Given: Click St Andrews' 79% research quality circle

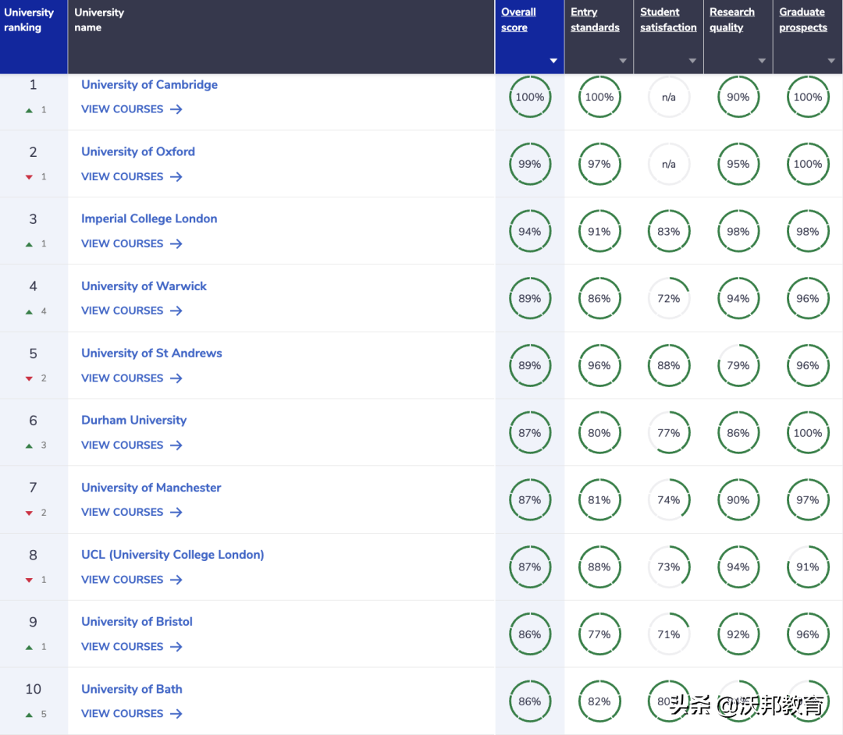Looking at the screenshot, I should [x=738, y=365].
